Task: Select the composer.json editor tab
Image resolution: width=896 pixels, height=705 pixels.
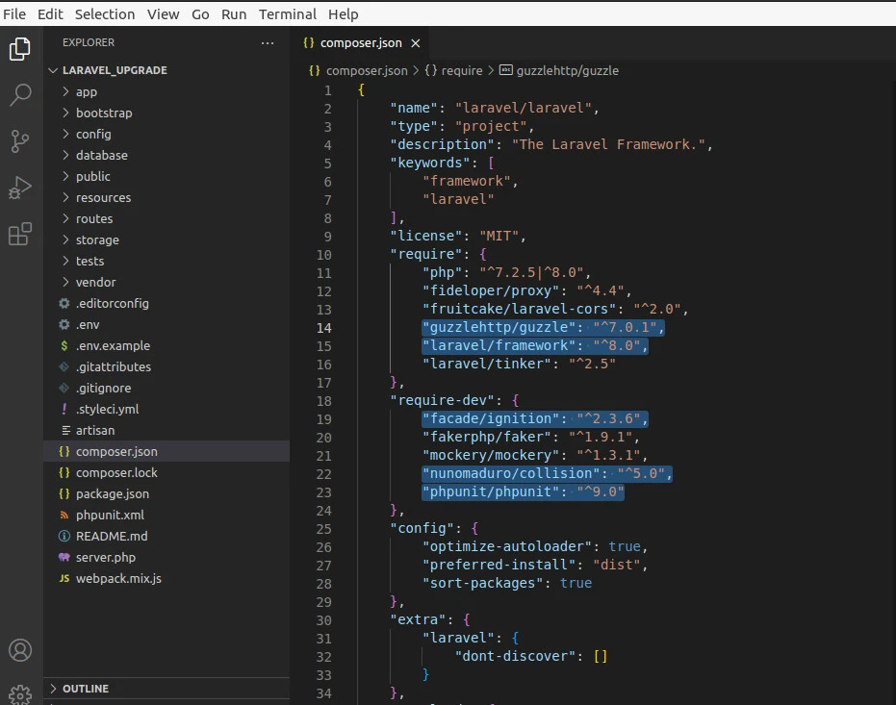Action: (361, 42)
